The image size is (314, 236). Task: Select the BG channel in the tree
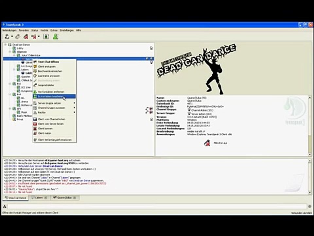click(23, 98)
